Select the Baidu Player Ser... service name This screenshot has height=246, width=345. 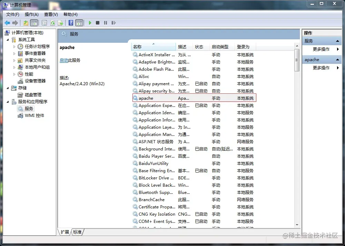pyautogui.click(x=157, y=156)
